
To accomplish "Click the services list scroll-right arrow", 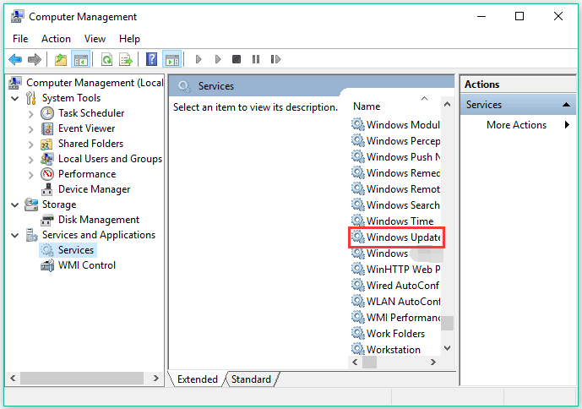I will coord(433,362).
